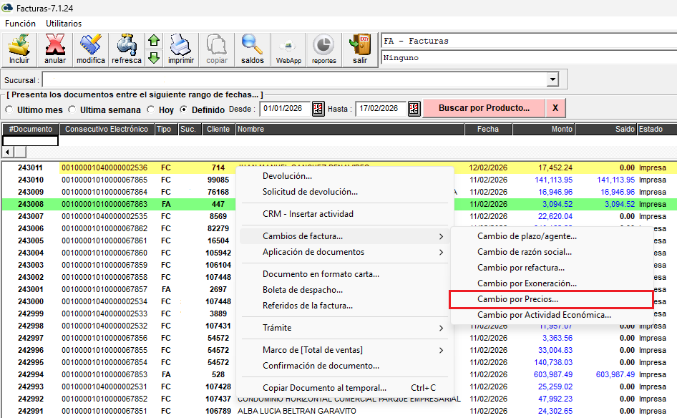Open the Utilitarios menu
This screenshot has height=418, width=677.
tap(64, 24)
